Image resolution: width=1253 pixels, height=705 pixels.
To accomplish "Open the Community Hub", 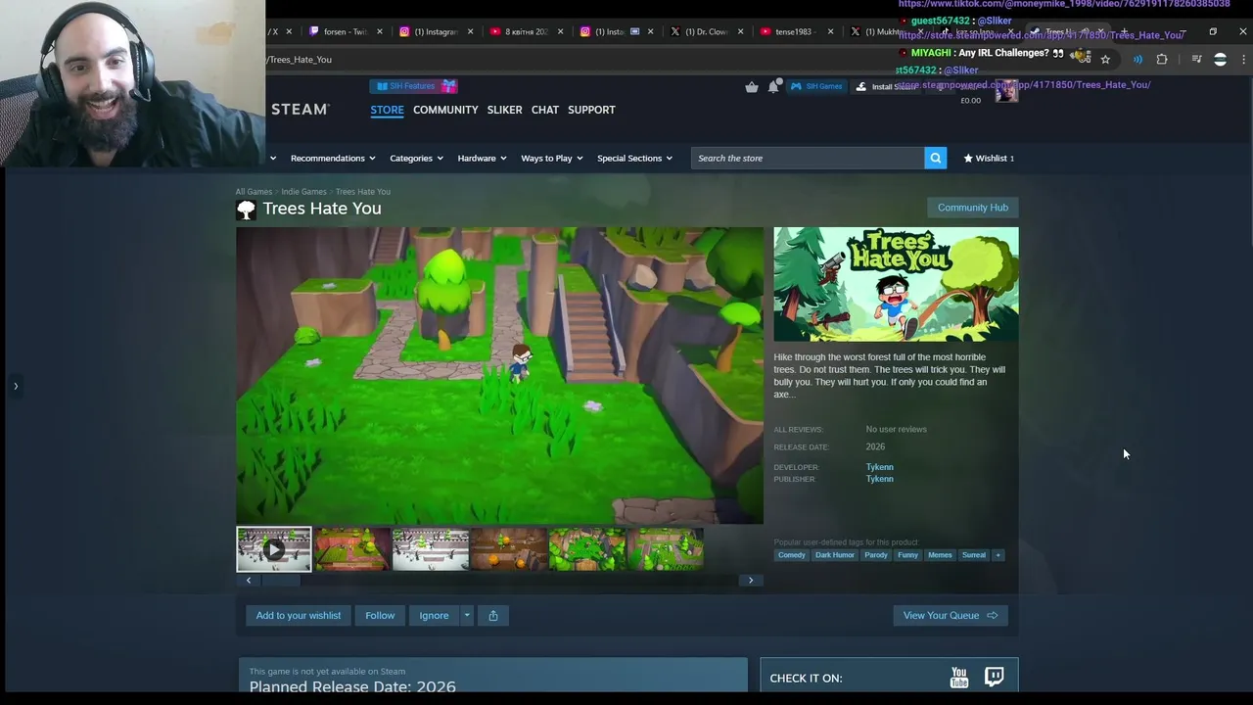I will coord(972,208).
